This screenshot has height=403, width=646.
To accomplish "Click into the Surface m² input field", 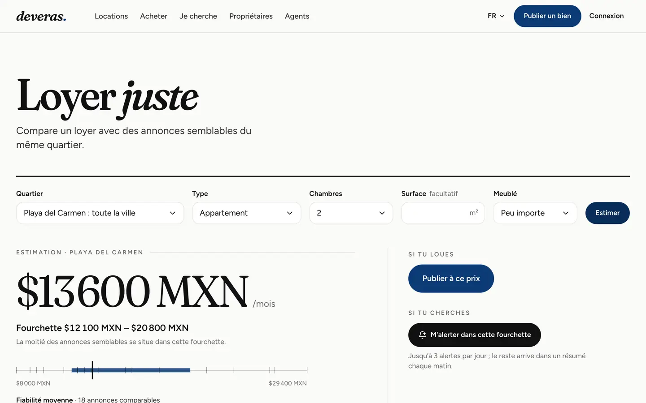I will coord(443,213).
